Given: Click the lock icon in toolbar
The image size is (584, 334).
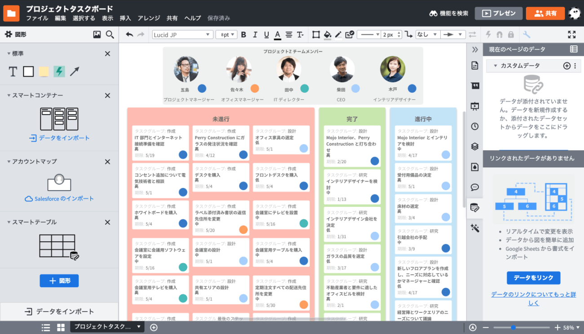Looking at the screenshot, I should [511, 35].
